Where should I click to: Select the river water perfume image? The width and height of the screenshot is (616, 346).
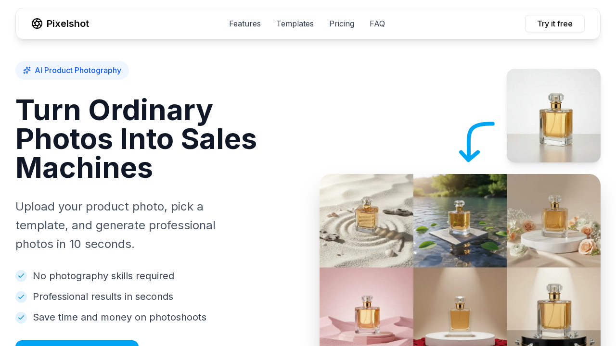[460, 221]
